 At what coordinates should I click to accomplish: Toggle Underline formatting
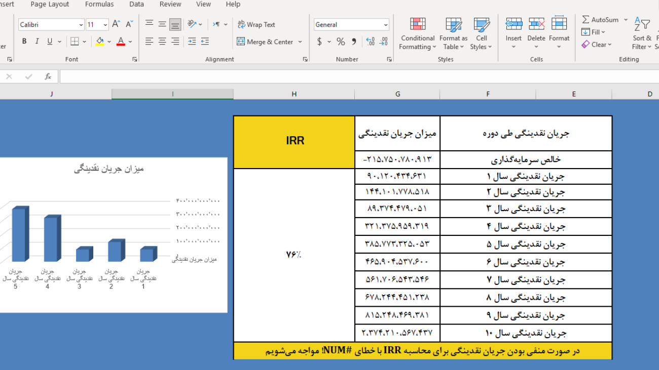(x=50, y=42)
